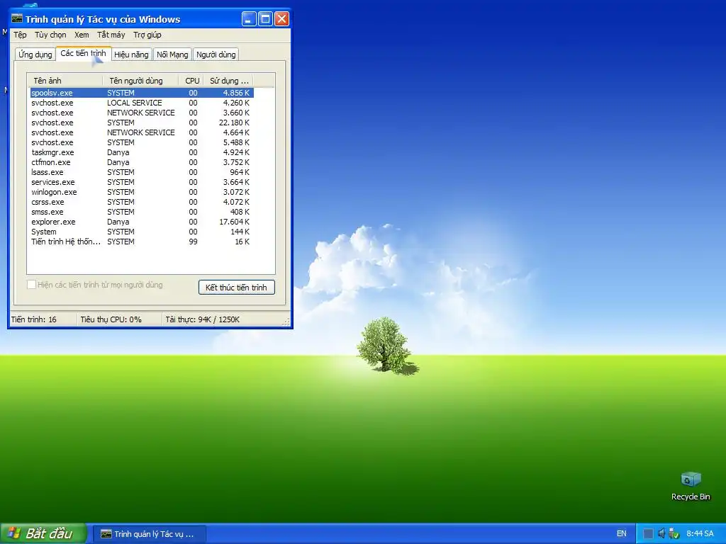The width and height of the screenshot is (726, 544).
Task: Select the taskmgr.exe process
Action: click(x=141, y=153)
